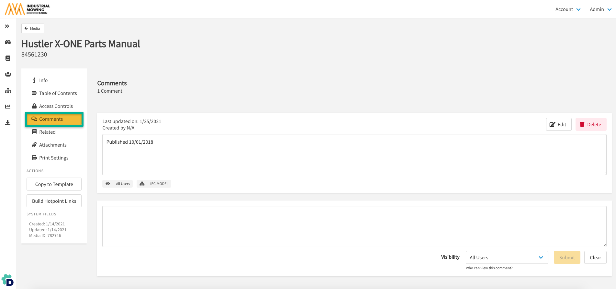Screen dimensions: 616x289
Task: Open the download icon in sidebar
Action: point(8,123)
